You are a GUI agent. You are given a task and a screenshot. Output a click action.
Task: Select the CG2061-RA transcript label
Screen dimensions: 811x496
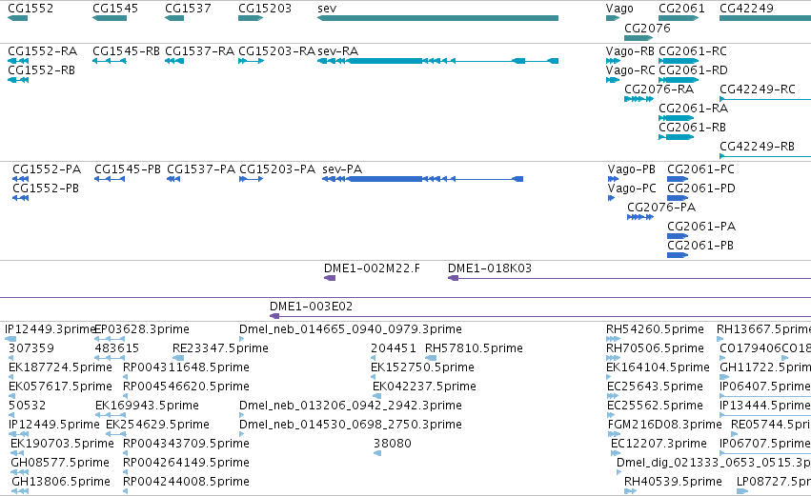pos(693,109)
